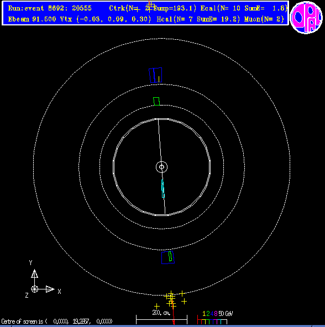Select the Muon N=2 readout
Viewport: 325px width, 327px height.
tap(264, 19)
